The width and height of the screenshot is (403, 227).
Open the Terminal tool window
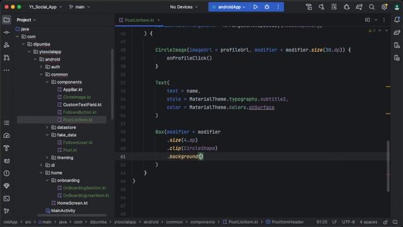point(6,199)
